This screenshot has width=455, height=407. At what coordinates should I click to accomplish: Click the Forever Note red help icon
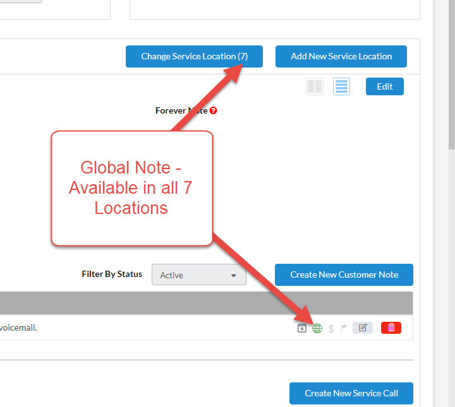214,110
